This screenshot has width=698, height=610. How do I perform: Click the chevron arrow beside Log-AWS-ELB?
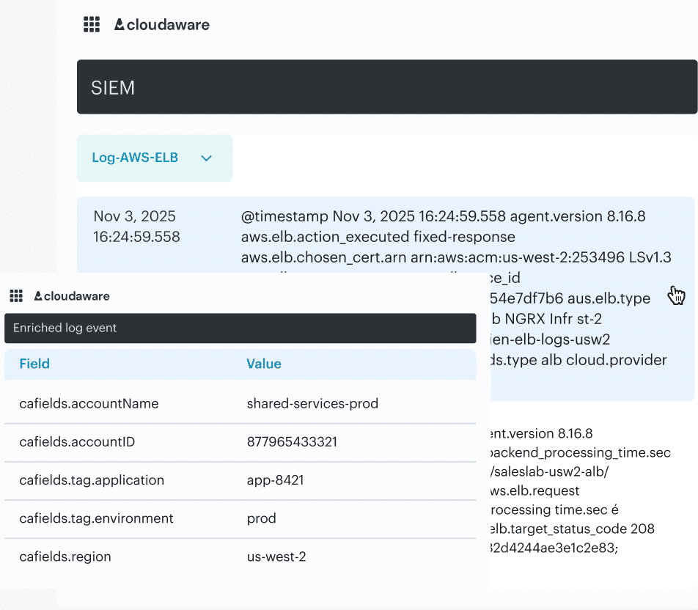tap(207, 158)
